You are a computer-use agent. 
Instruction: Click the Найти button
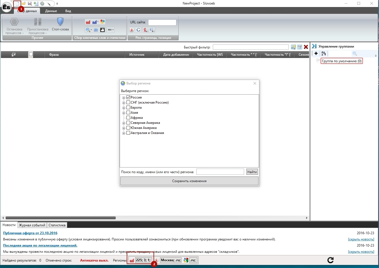(x=252, y=172)
